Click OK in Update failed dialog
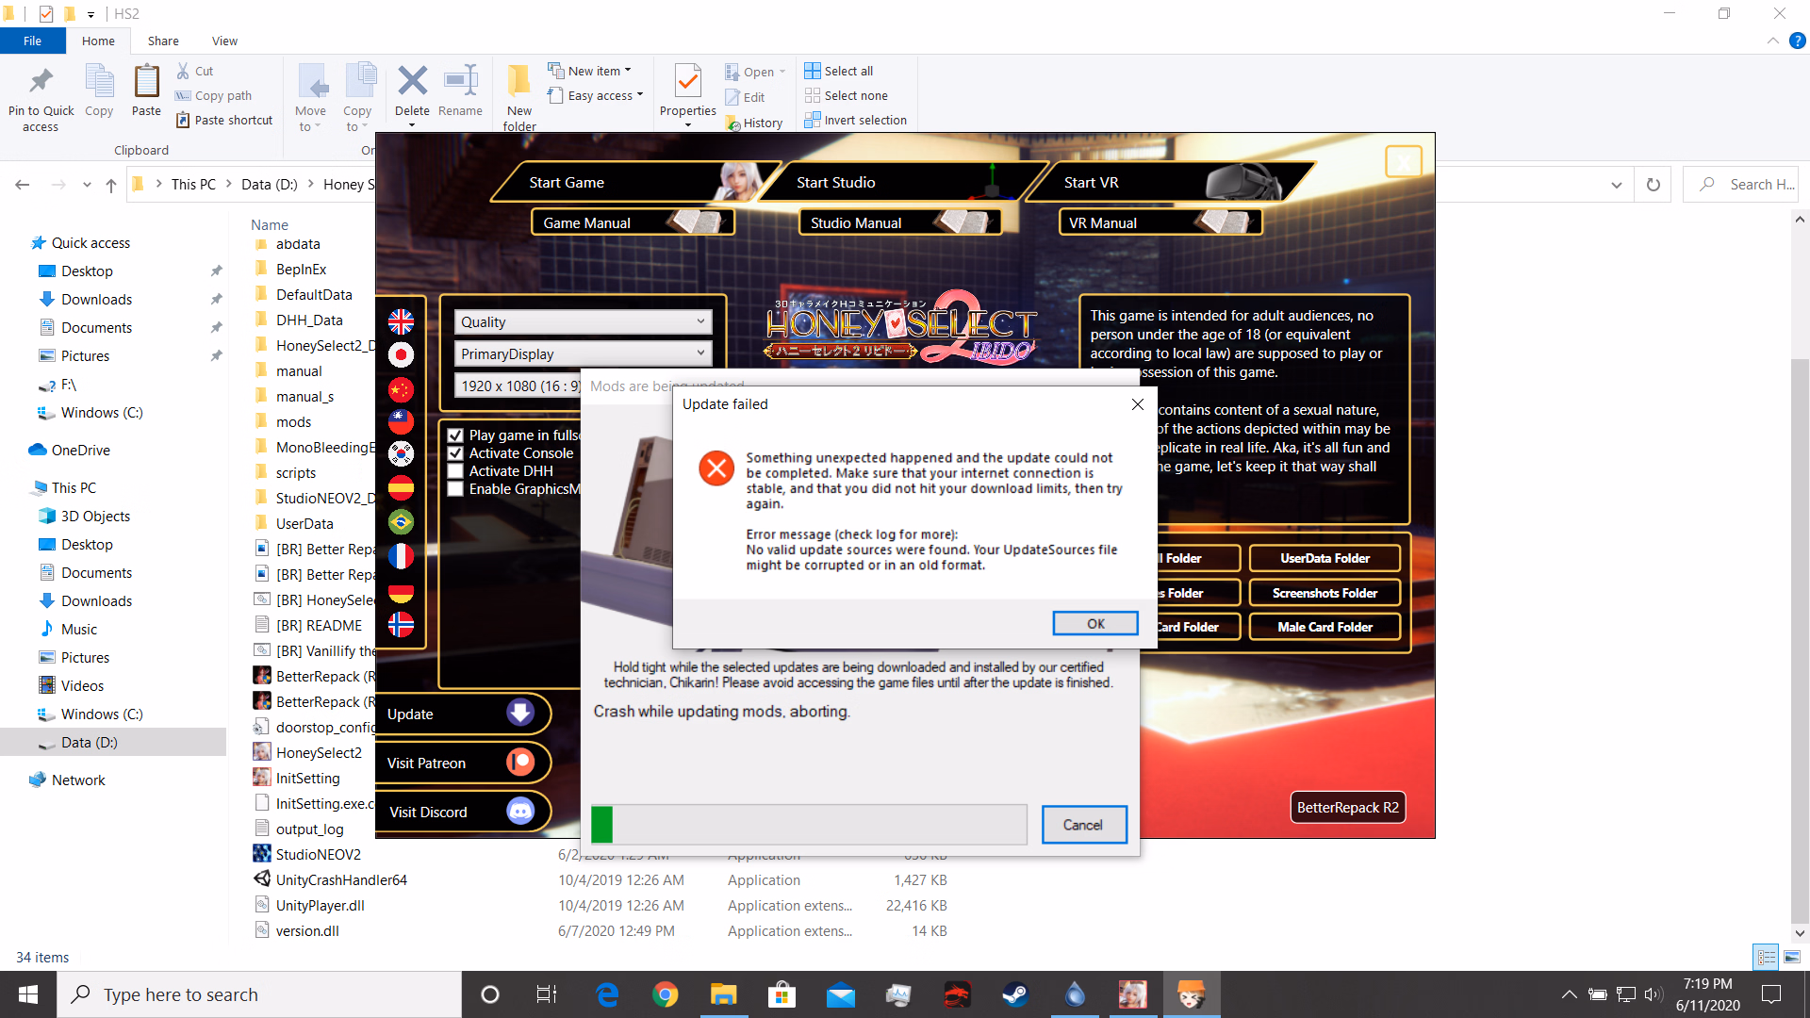Viewport: 1810px width, 1018px height. 1095,624
